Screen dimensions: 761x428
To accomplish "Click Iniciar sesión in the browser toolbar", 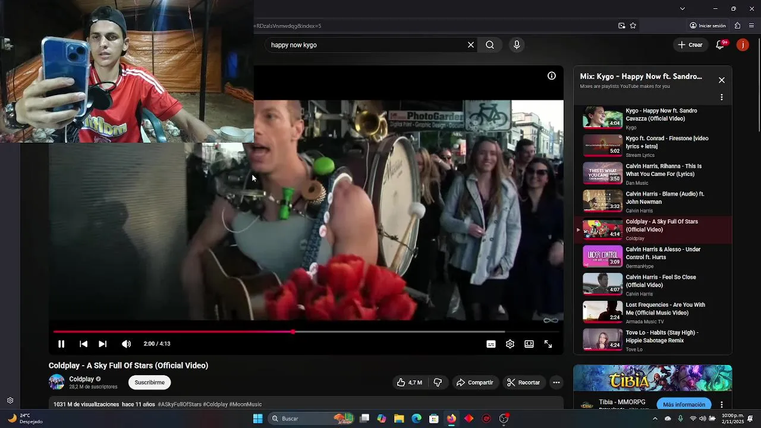I will coord(707,26).
